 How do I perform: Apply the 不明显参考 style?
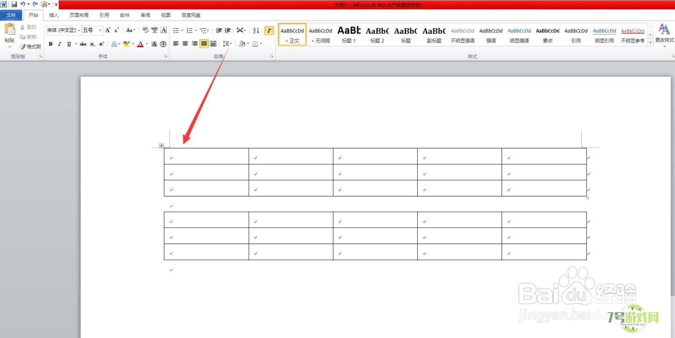[633, 35]
